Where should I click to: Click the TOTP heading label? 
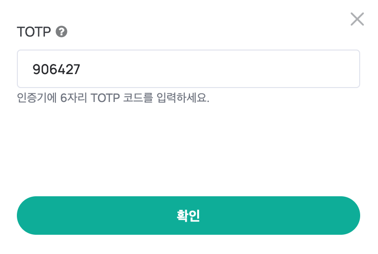[34, 32]
